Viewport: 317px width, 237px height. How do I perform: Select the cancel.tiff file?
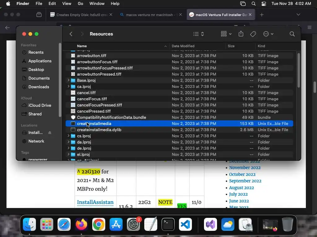(179, 93)
